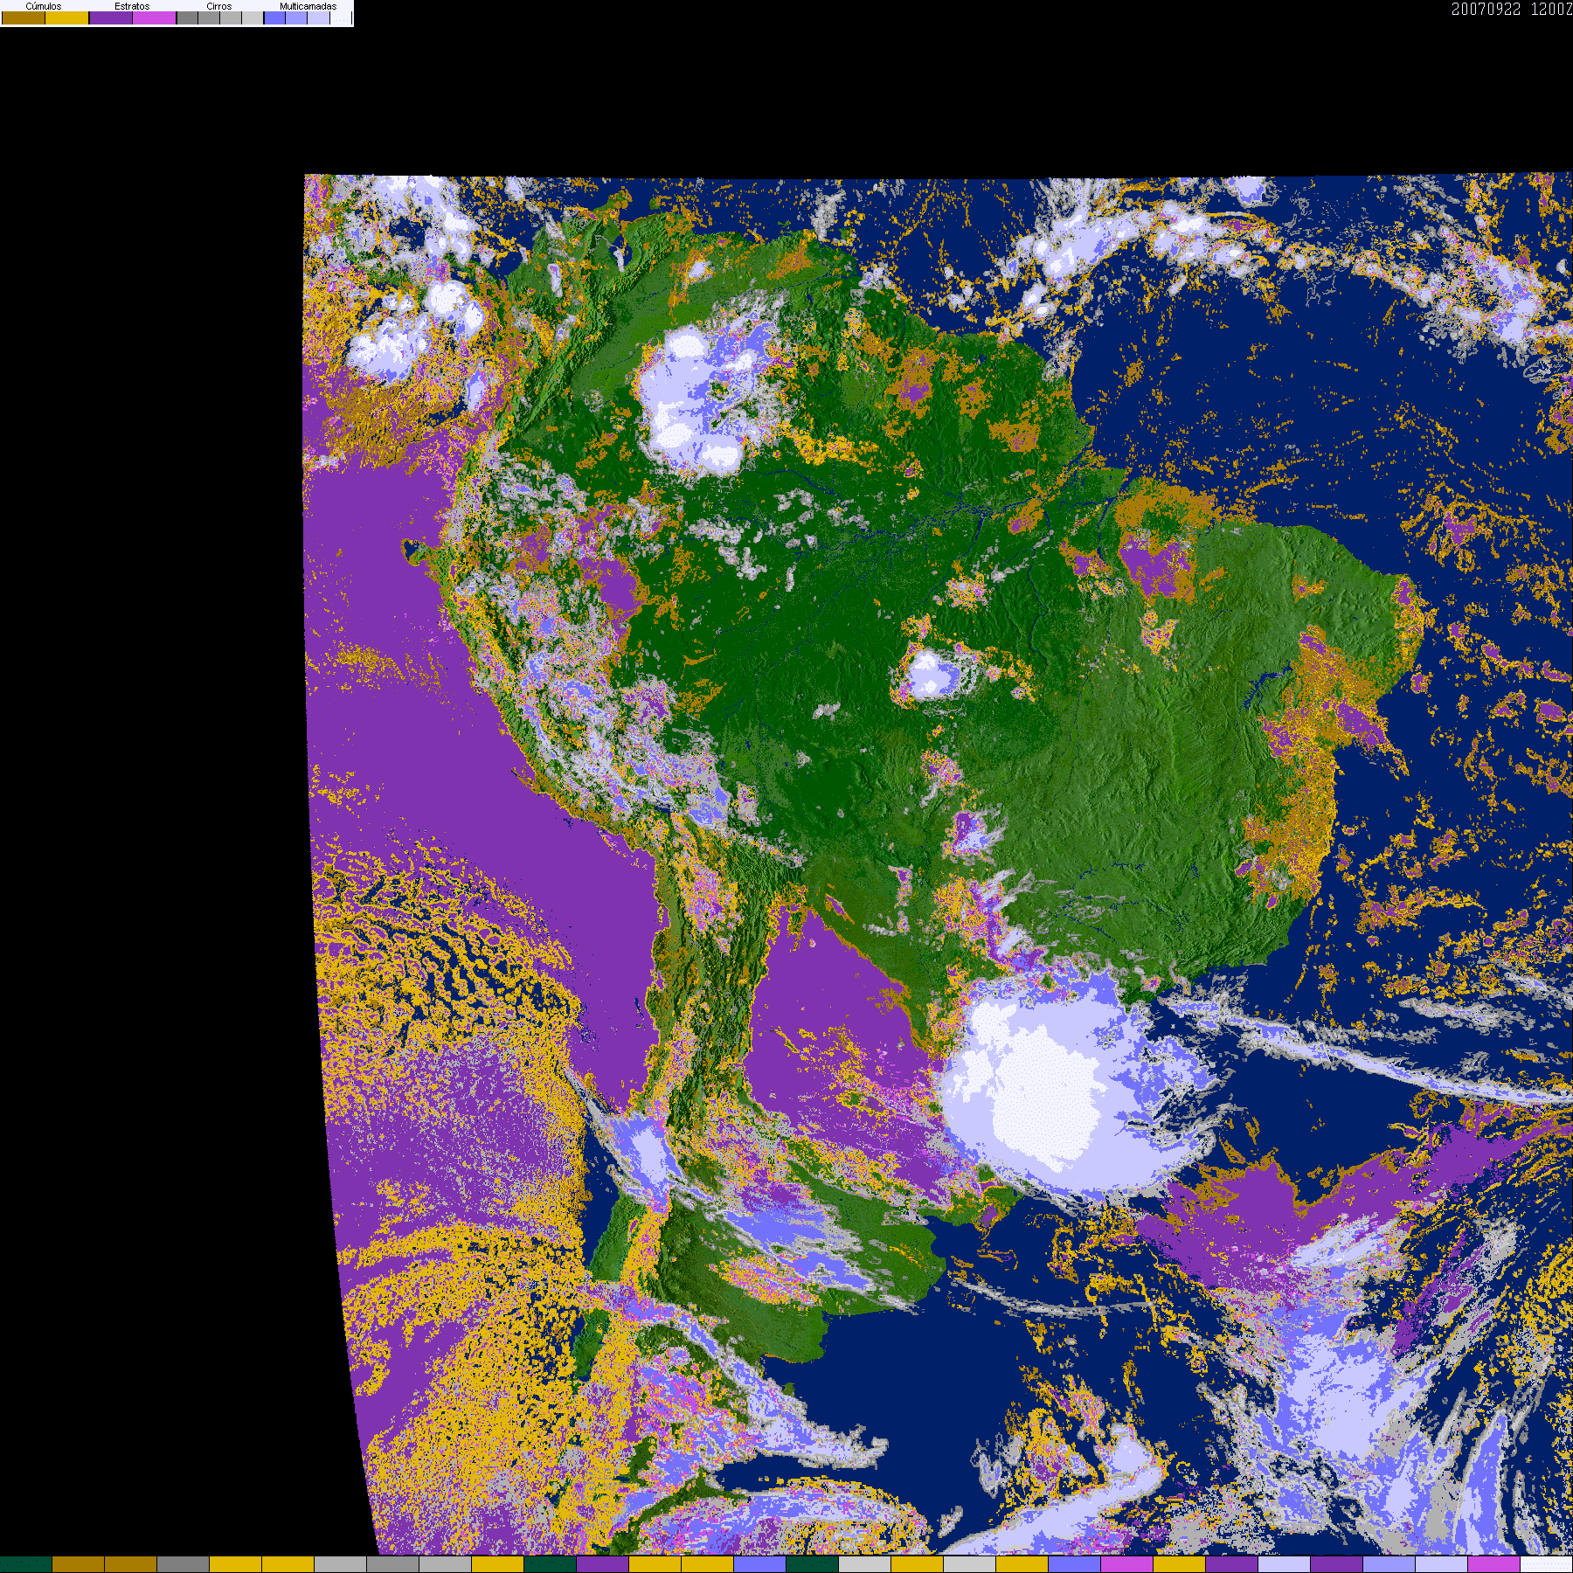
Task: Click the date stamp "20070922"
Action: [1486, 9]
